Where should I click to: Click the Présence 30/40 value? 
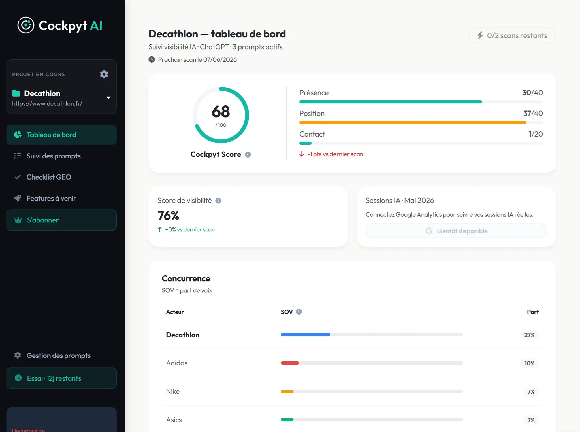click(532, 93)
